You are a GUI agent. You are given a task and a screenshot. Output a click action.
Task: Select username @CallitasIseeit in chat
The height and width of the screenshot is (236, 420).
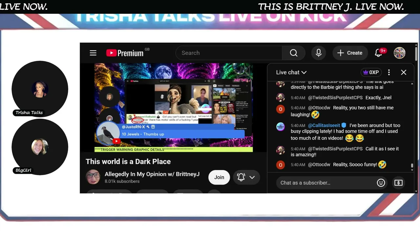(324, 125)
